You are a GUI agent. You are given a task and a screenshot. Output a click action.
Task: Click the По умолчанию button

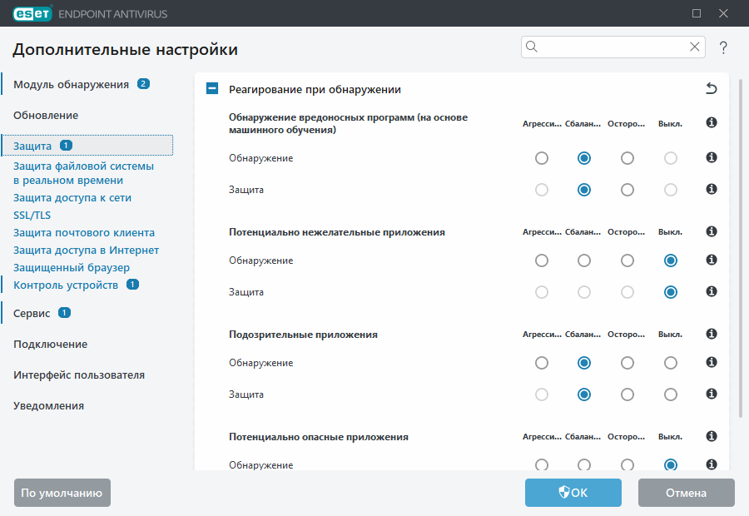pyautogui.click(x=62, y=493)
